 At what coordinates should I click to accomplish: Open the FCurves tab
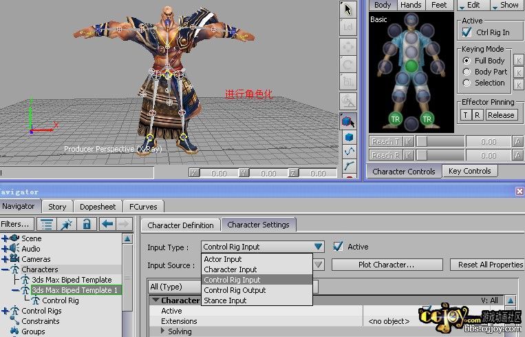pyautogui.click(x=143, y=207)
